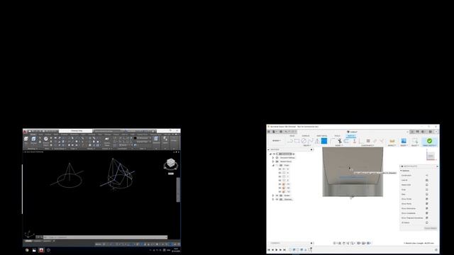Click the Fusion ViewCube
This screenshot has width=454, height=255.
click(431, 156)
